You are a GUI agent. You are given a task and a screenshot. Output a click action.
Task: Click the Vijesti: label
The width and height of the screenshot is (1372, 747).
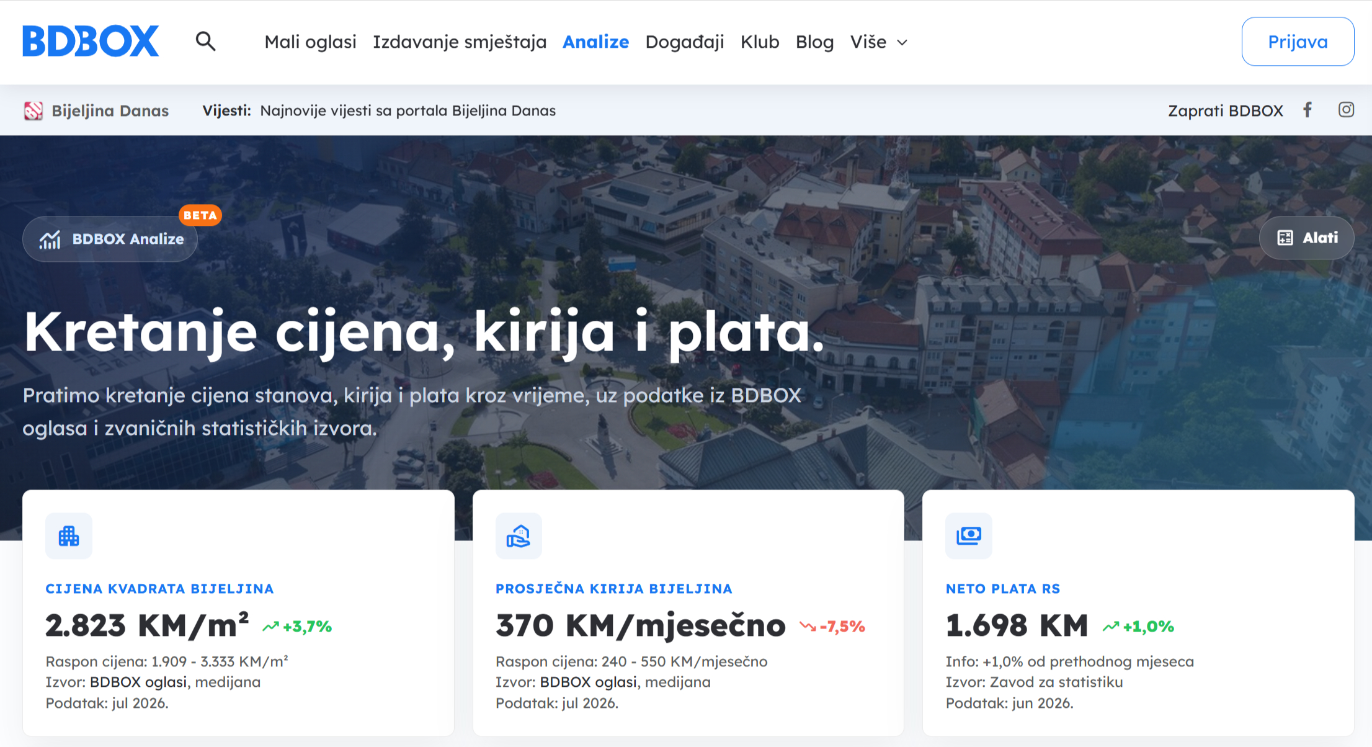[227, 110]
